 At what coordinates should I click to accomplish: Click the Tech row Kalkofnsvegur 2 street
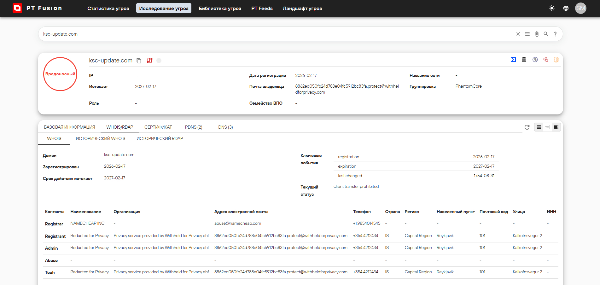point(527,272)
